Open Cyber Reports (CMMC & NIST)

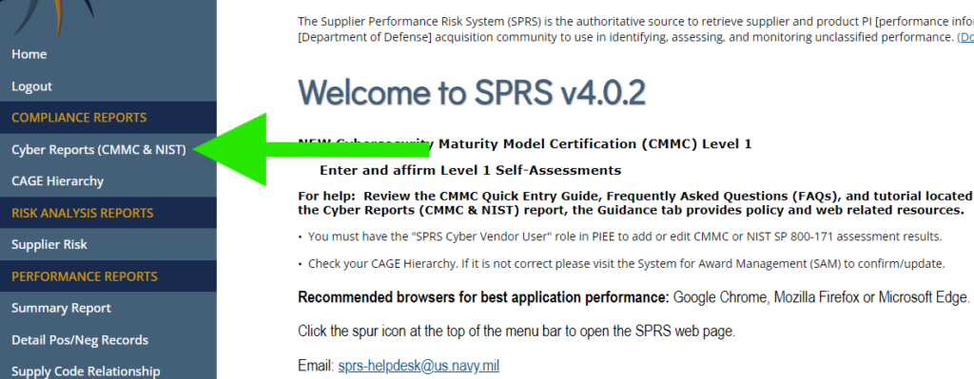tap(99, 149)
